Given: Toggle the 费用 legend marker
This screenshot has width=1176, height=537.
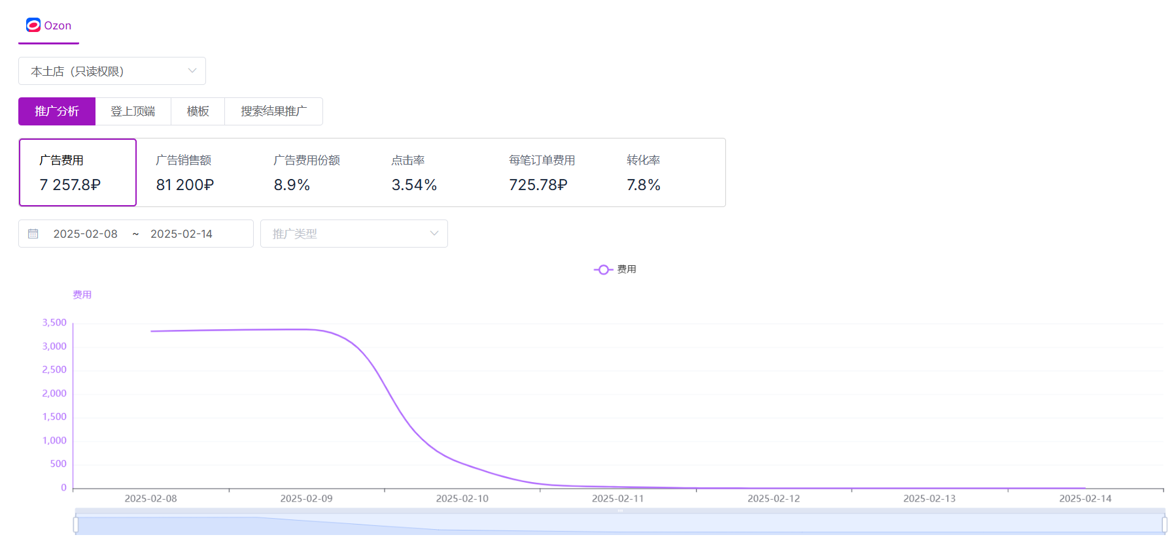Looking at the screenshot, I should coord(603,270).
